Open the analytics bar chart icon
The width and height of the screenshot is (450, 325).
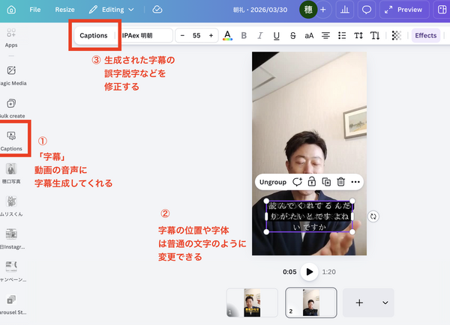(x=345, y=10)
